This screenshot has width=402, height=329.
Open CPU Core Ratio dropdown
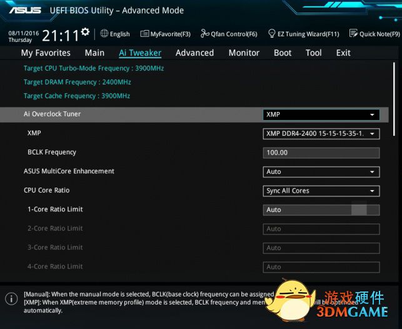coord(321,191)
